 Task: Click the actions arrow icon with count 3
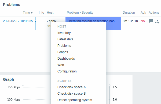click(x=157, y=22)
